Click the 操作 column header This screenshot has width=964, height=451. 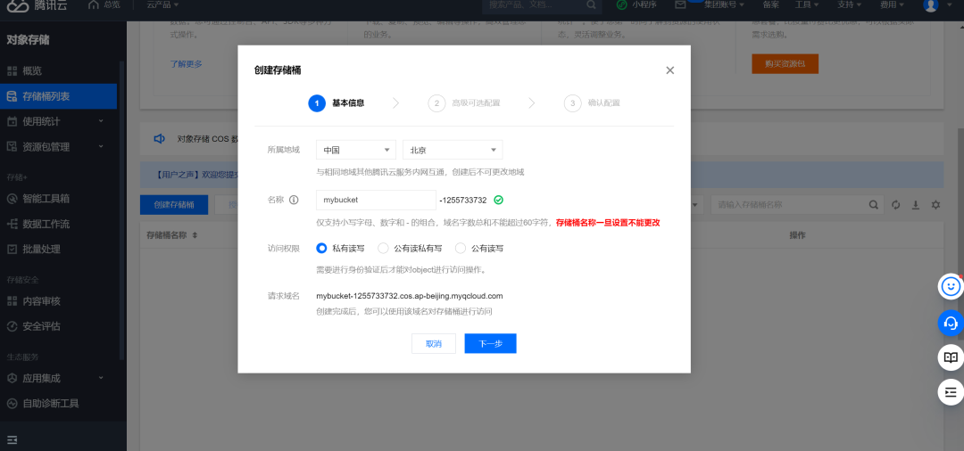[797, 235]
